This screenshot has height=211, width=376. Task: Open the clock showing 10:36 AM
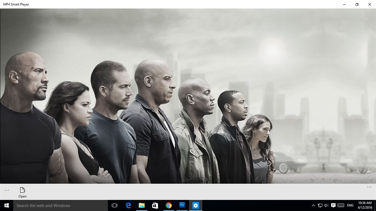coord(365,205)
